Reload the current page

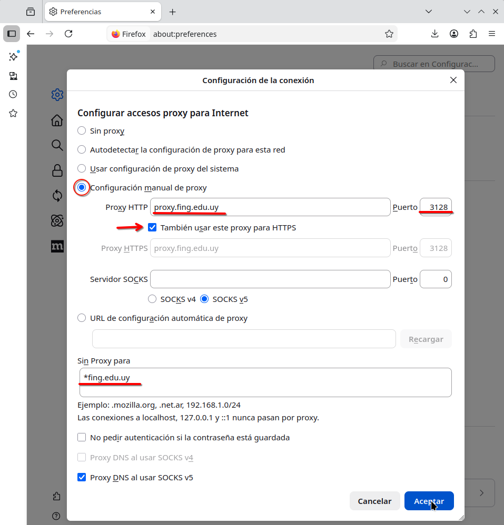pyautogui.click(x=68, y=34)
